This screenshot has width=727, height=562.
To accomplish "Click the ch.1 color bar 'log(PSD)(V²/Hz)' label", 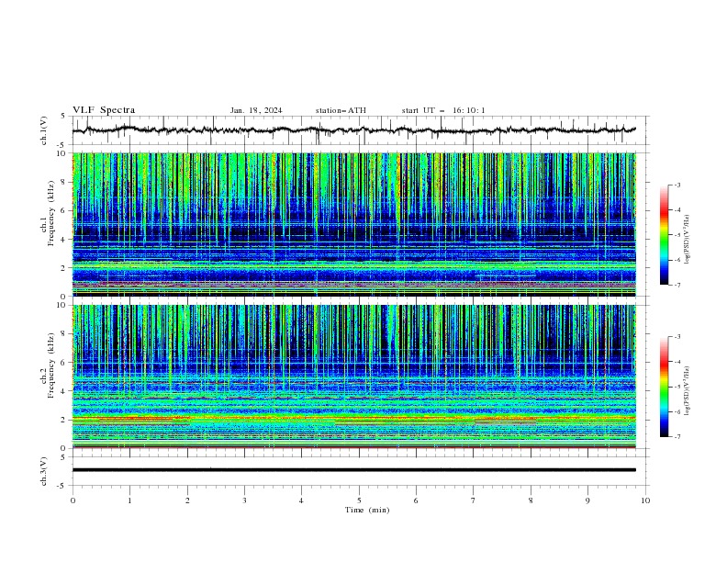I will point(687,240).
